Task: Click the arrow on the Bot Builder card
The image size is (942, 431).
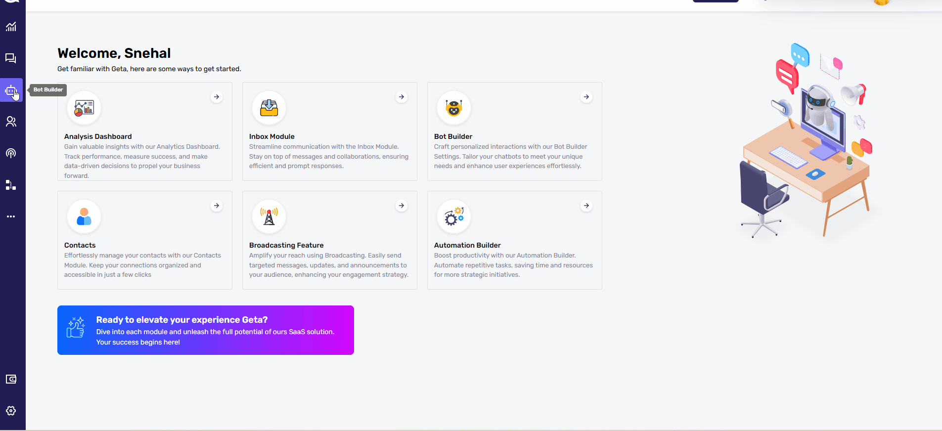Action: [586, 97]
